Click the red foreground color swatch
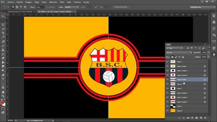217x122 pixels. pos(2,103)
